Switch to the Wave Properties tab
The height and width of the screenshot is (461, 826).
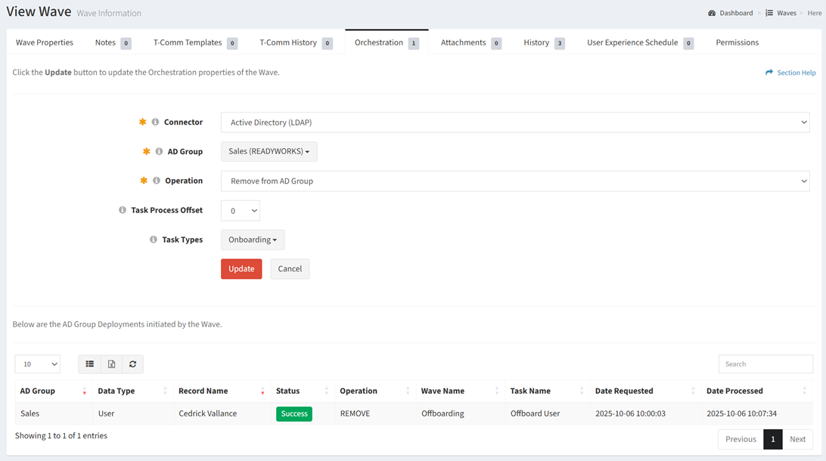point(45,42)
